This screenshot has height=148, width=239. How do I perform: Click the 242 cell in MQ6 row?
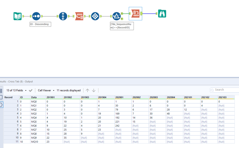coord(123,126)
